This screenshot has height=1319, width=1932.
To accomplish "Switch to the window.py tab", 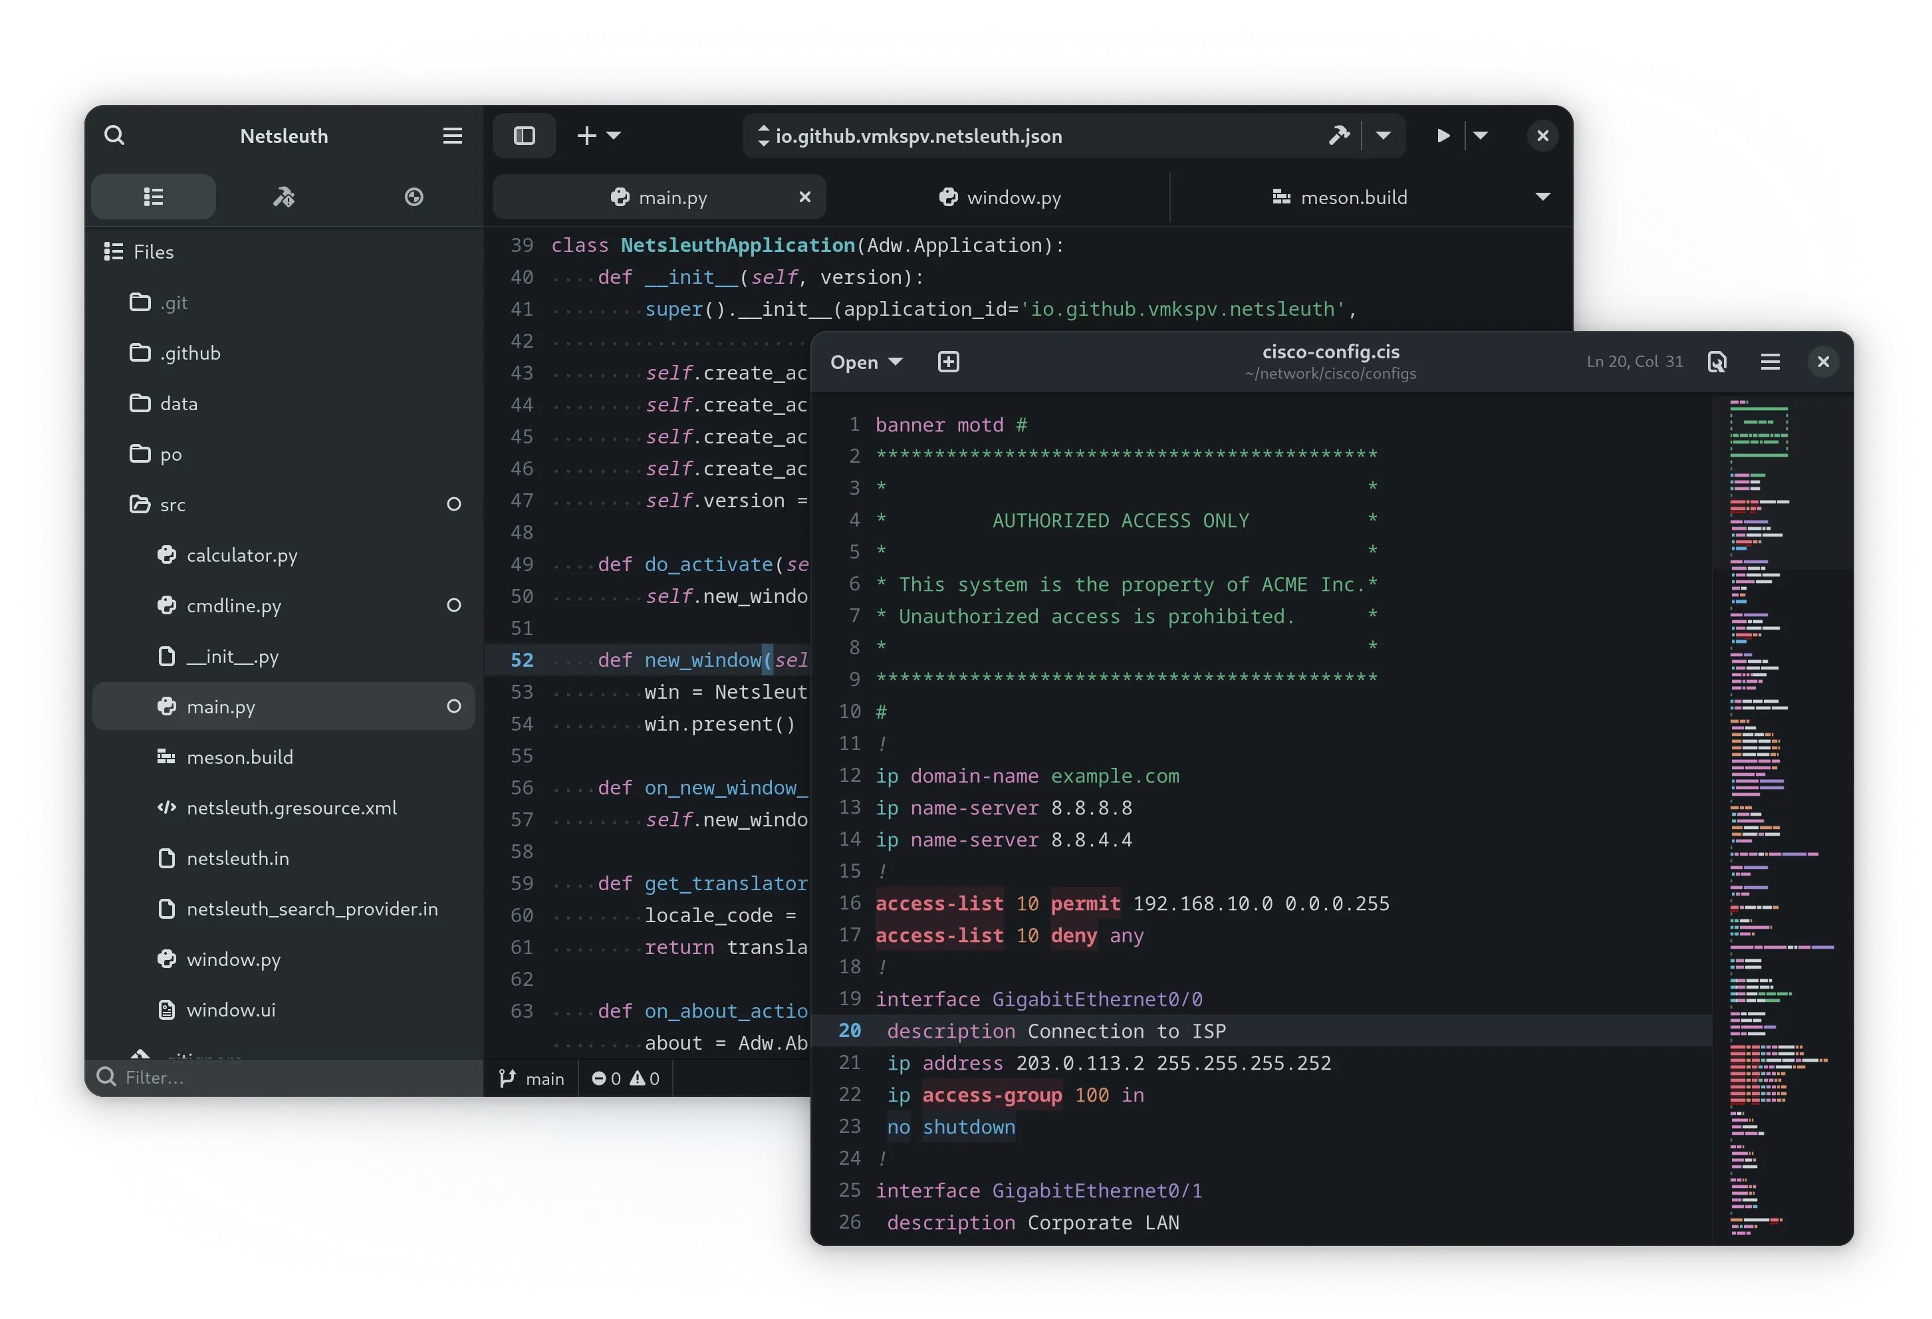I will click(x=1000, y=197).
